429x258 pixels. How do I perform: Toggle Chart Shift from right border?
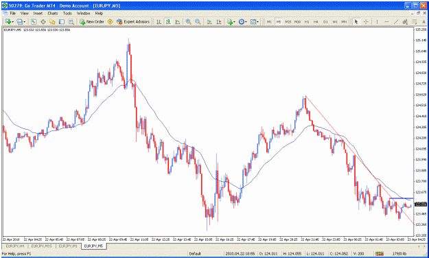pos(219,21)
